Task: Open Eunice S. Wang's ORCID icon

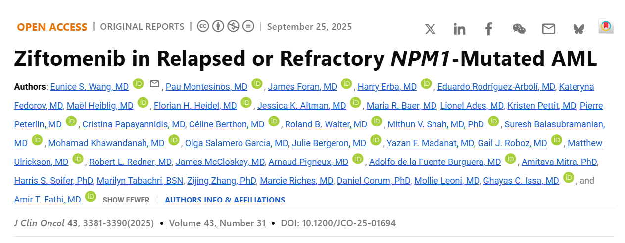Action: pos(139,83)
